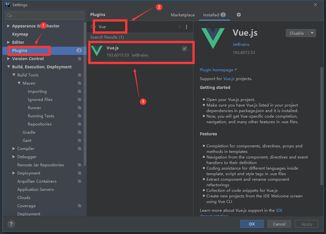This screenshot has height=234, width=326.
Task: Clear the Vue plugin search text
Action: point(180,27)
